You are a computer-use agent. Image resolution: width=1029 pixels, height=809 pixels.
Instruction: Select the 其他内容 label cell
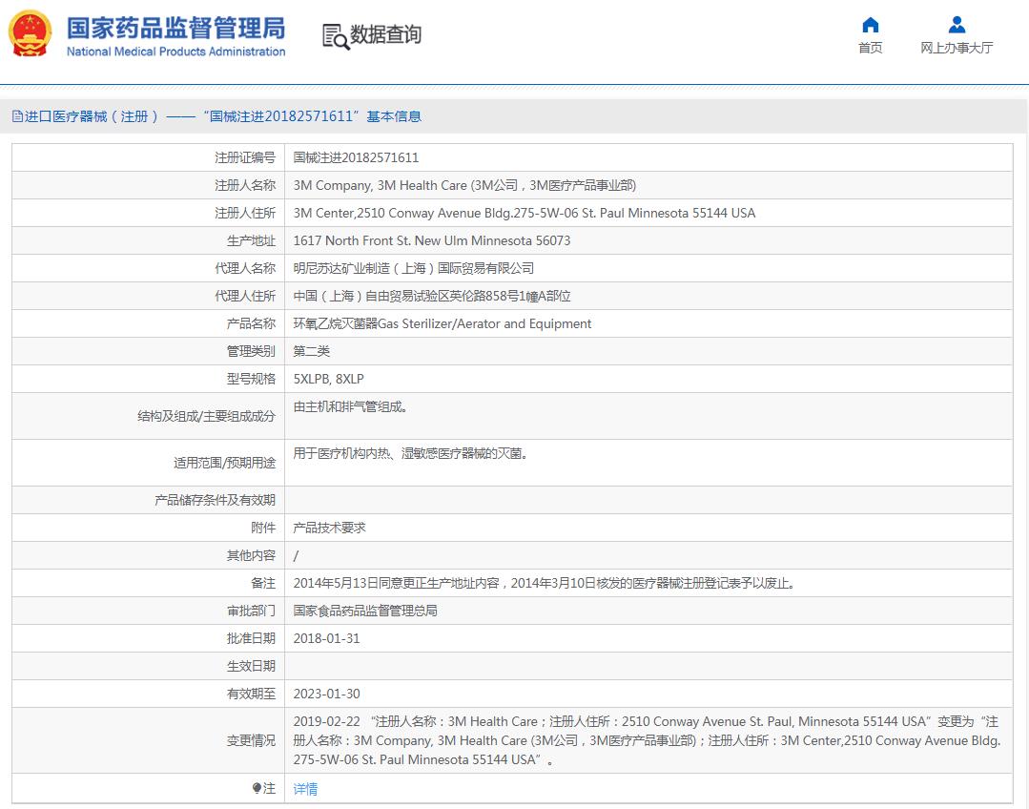(149, 555)
